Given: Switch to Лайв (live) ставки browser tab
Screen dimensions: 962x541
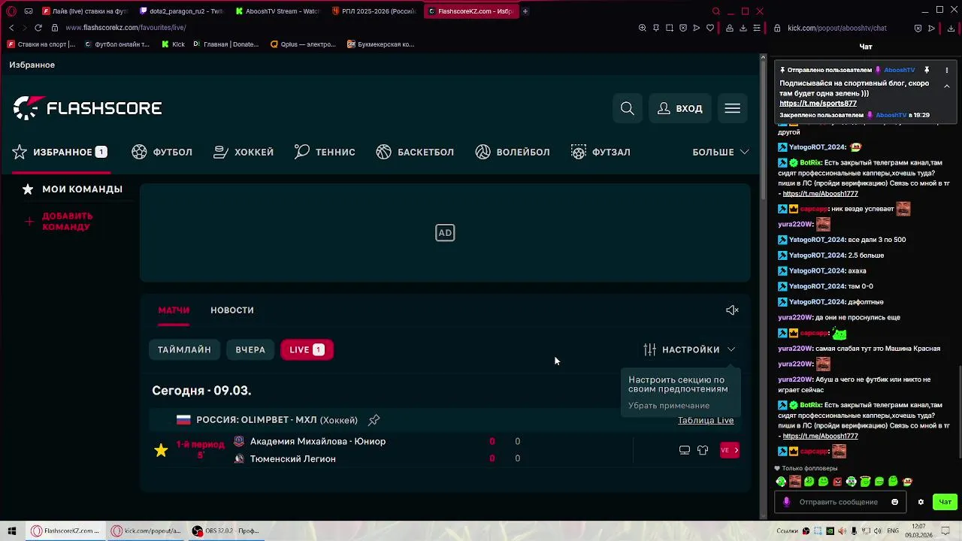Looking at the screenshot, I should click(x=85, y=11).
